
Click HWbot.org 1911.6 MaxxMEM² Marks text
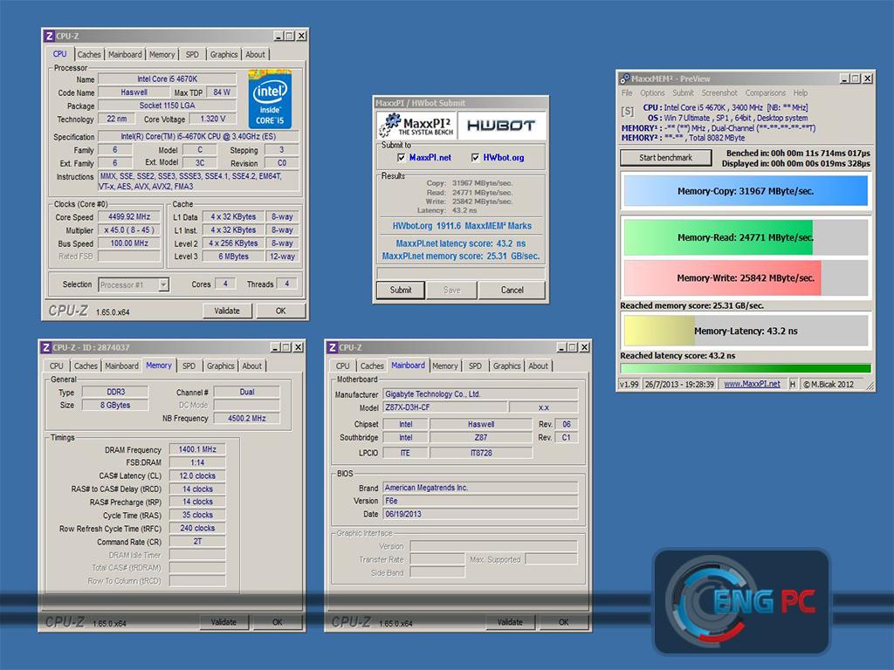coord(462,226)
